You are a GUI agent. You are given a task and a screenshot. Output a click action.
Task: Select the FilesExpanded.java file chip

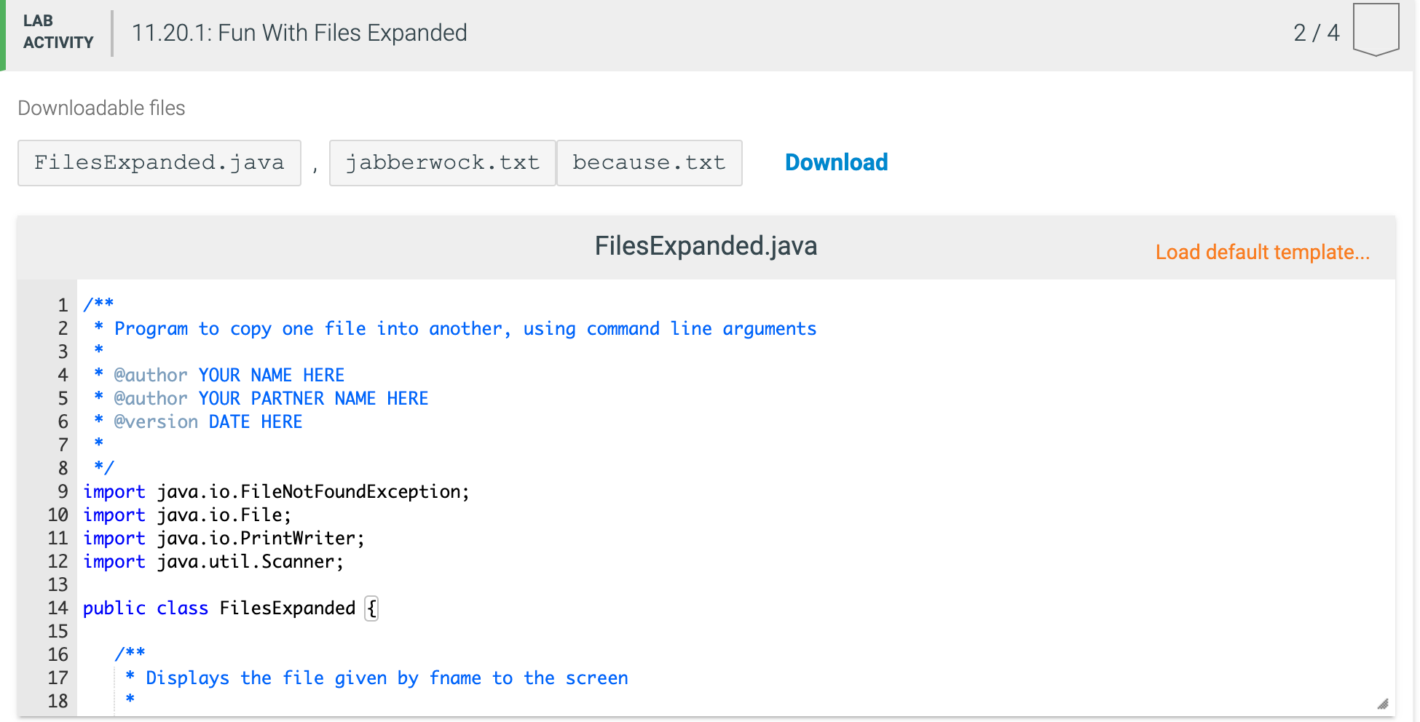pos(159,162)
